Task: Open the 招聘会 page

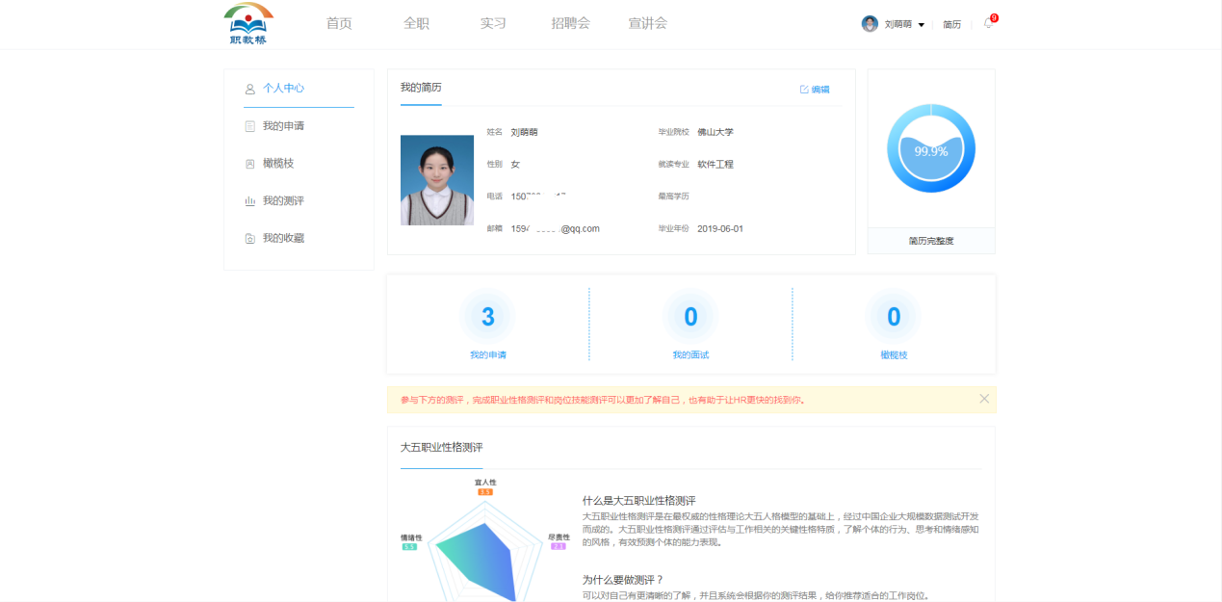Action: (570, 23)
